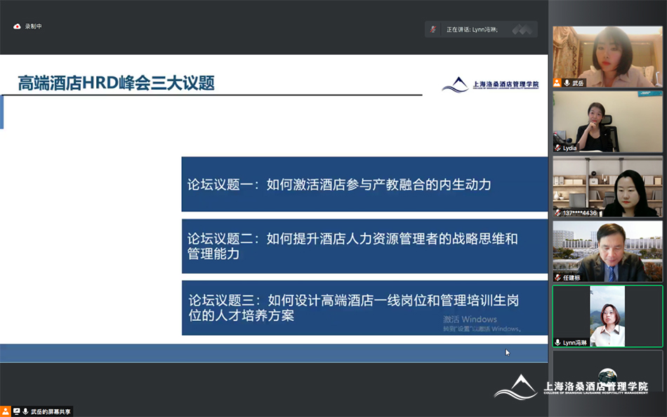Click the 武岳的屏幕共享 label text
This screenshot has height=417, width=667.
(51, 411)
